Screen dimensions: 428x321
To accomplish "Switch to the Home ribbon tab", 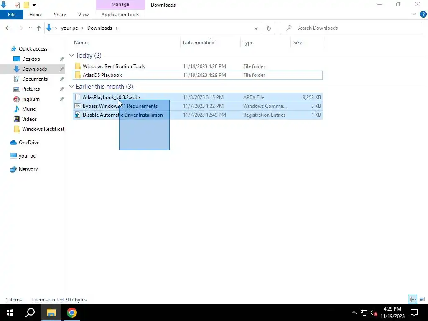I will 36,15.
